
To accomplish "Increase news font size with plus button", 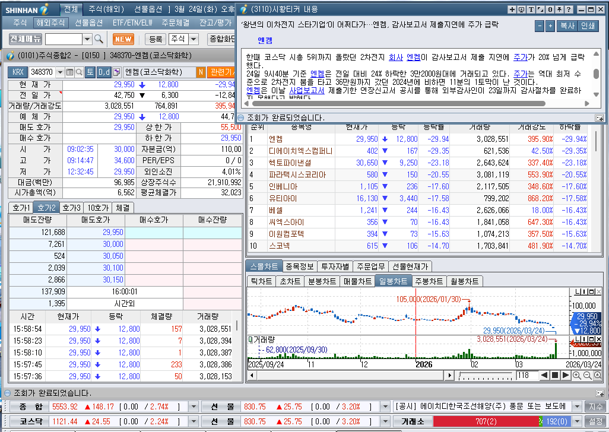I will tap(550, 26).
